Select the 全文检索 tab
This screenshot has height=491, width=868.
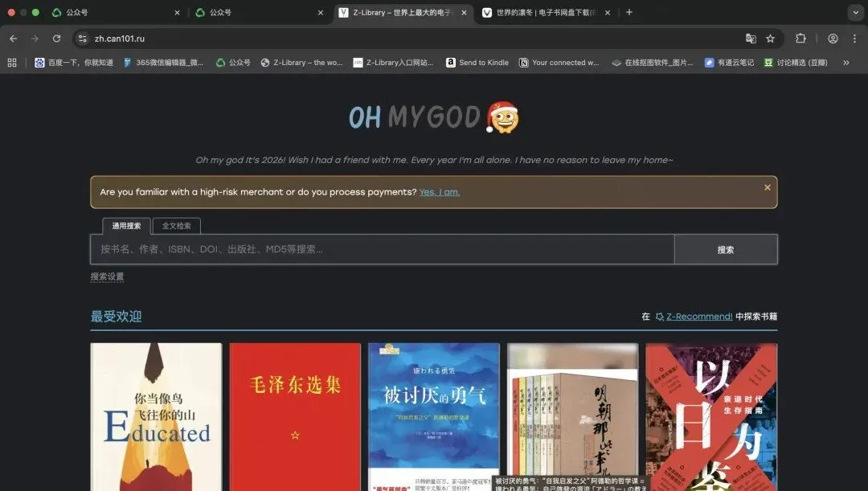tap(177, 226)
